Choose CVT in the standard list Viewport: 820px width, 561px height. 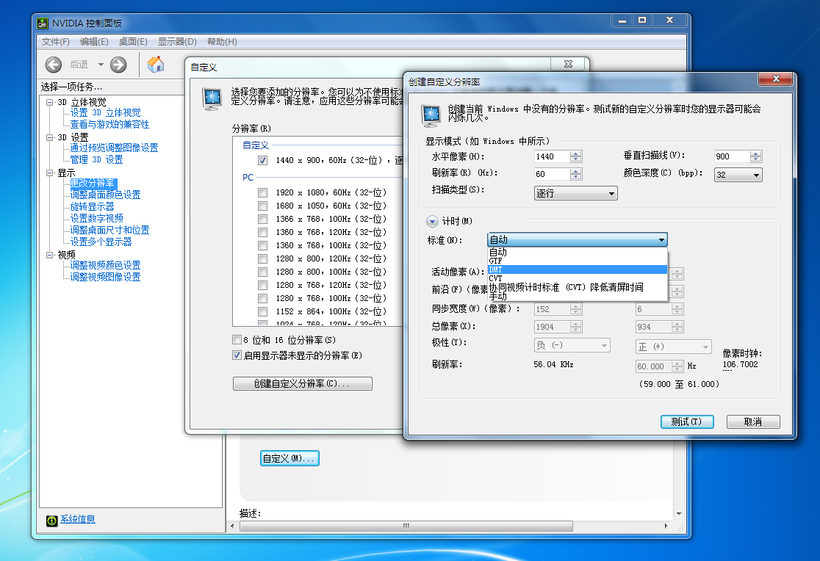pyautogui.click(x=578, y=279)
